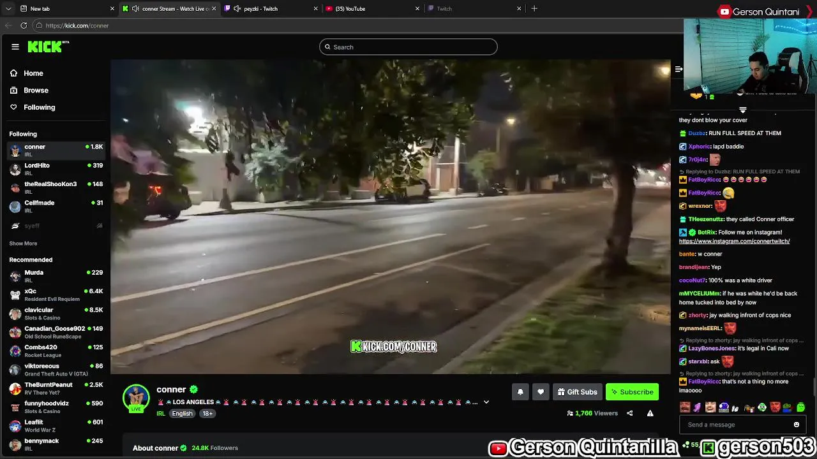Click LazyBonesJones username in chat
817x459 pixels.
[712, 349]
